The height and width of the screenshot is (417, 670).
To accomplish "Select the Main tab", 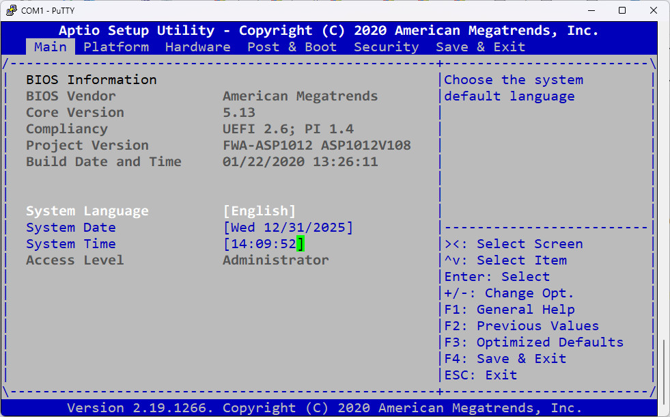I will [51, 46].
